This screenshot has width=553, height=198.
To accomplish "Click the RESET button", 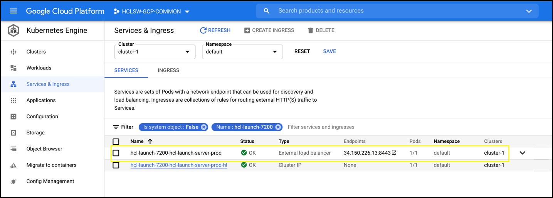I will click(x=302, y=51).
